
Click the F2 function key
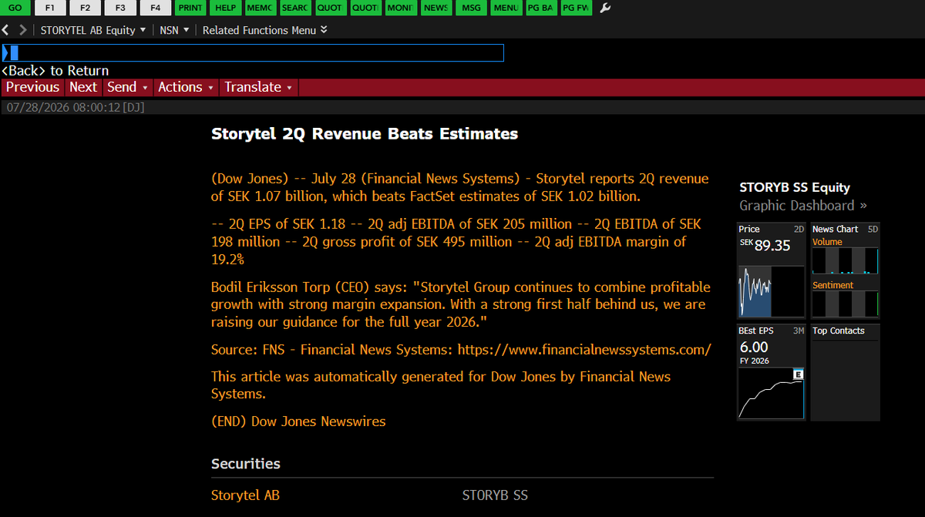coord(85,8)
